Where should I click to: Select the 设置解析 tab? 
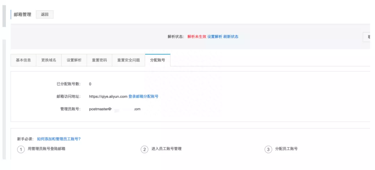coord(74,60)
